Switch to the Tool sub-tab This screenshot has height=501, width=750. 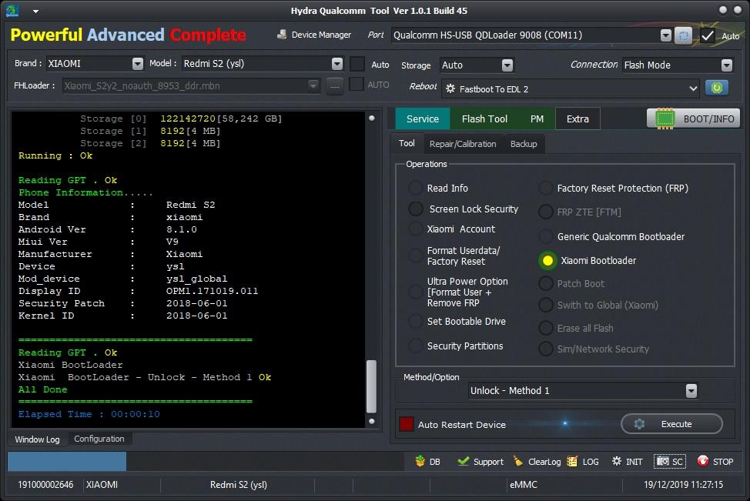point(407,143)
